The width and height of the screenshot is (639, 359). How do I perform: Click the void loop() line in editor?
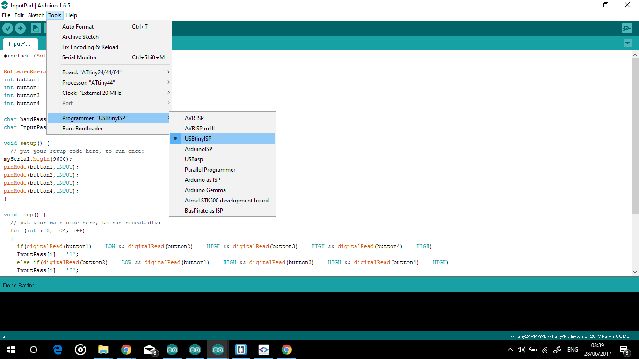pyautogui.click(x=25, y=215)
